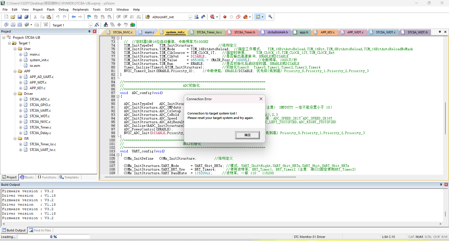Start the debug session with magnifier-d icon

click(x=212, y=17)
